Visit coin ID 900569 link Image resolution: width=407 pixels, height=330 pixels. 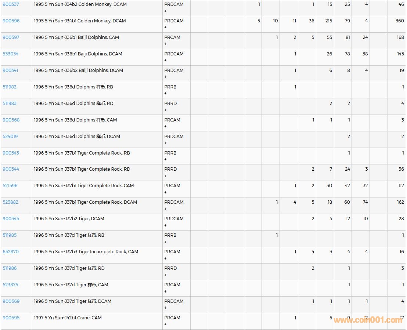[11, 301]
